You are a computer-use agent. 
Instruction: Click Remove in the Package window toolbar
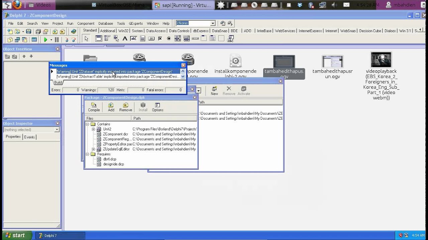[x=126, y=107]
